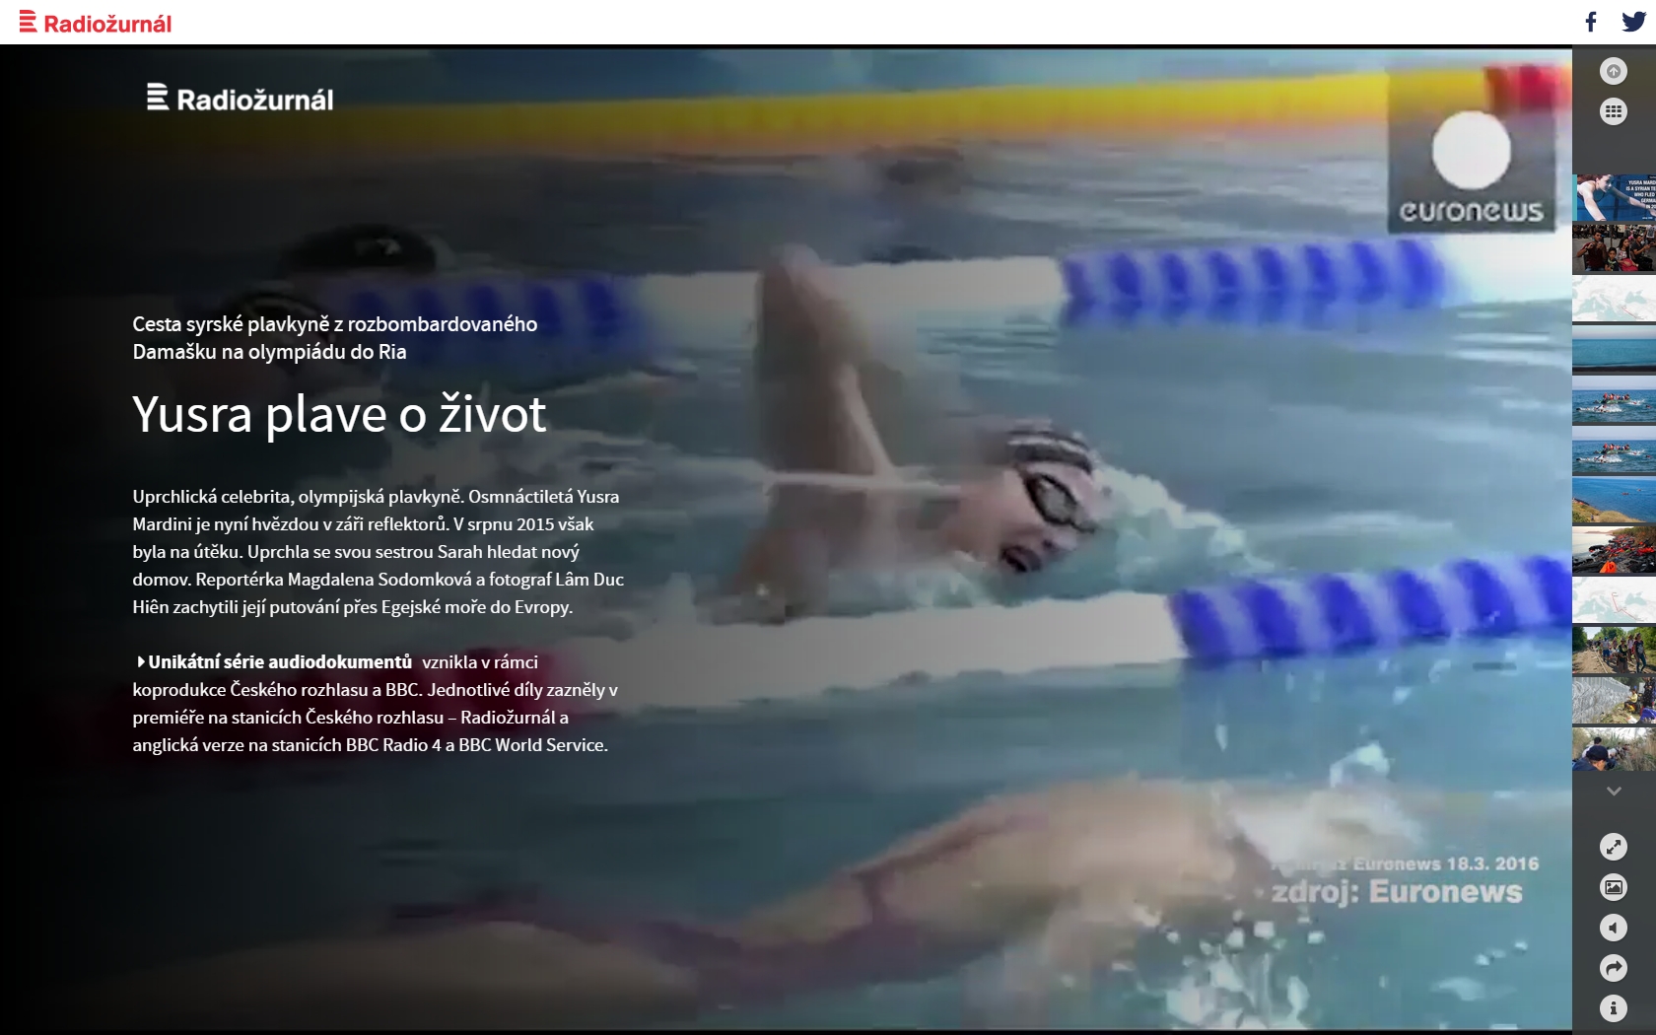Mute the sound with the speaker icon
The height and width of the screenshot is (1035, 1656).
click(x=1614, y=928)
